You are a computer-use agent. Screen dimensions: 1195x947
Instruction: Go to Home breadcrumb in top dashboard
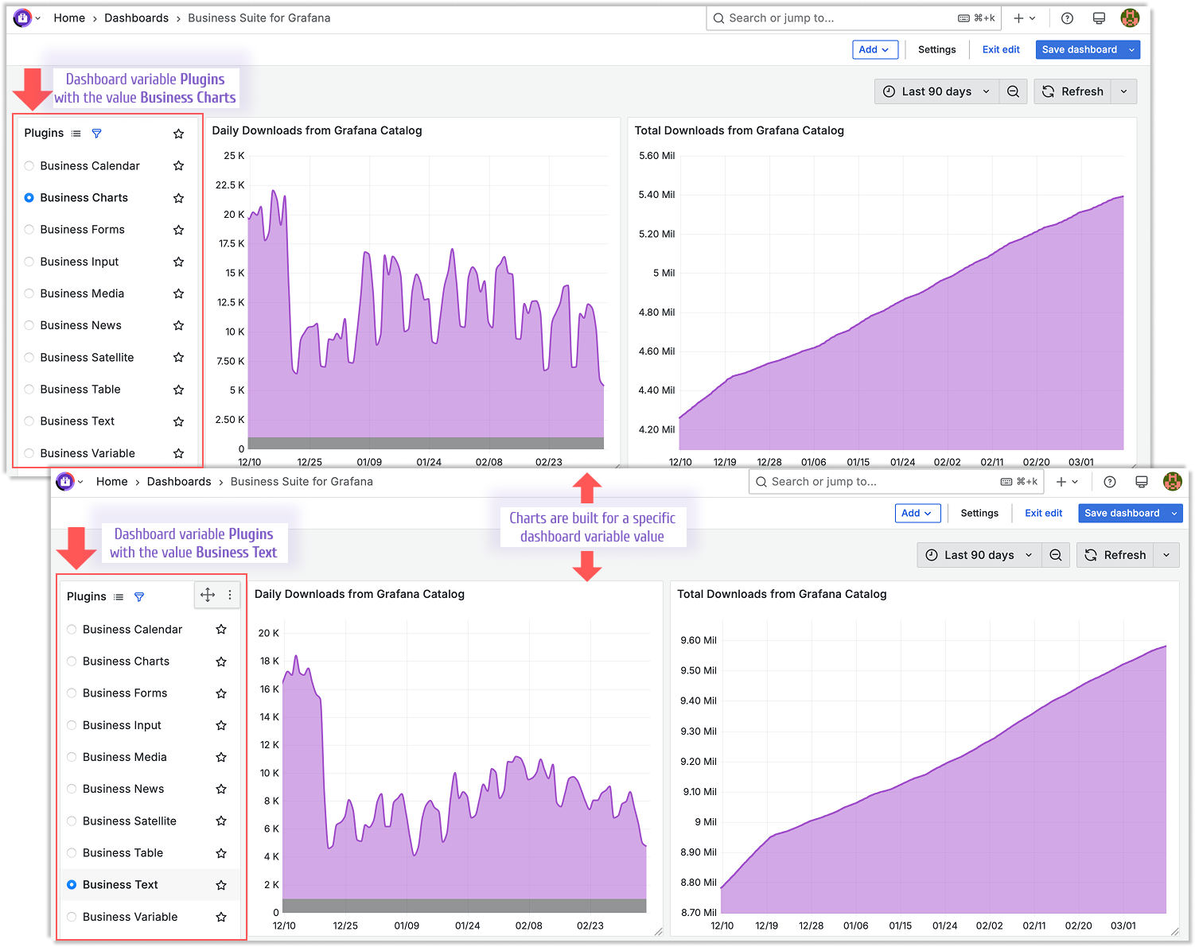tap(69, 17)
